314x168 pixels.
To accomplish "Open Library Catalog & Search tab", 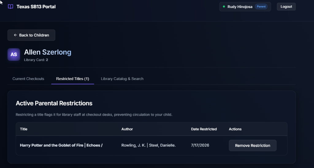I will pos(122,79).
